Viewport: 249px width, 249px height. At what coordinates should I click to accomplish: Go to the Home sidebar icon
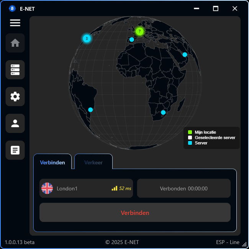[15, 43]
